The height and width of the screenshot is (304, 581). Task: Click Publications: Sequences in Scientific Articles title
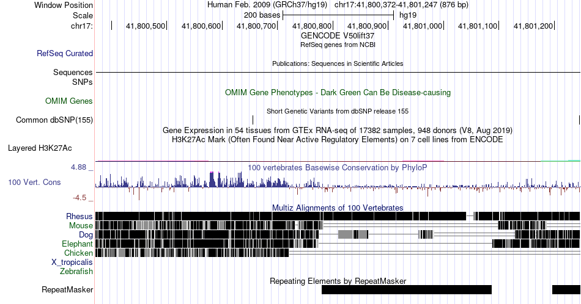pos(338,63)
